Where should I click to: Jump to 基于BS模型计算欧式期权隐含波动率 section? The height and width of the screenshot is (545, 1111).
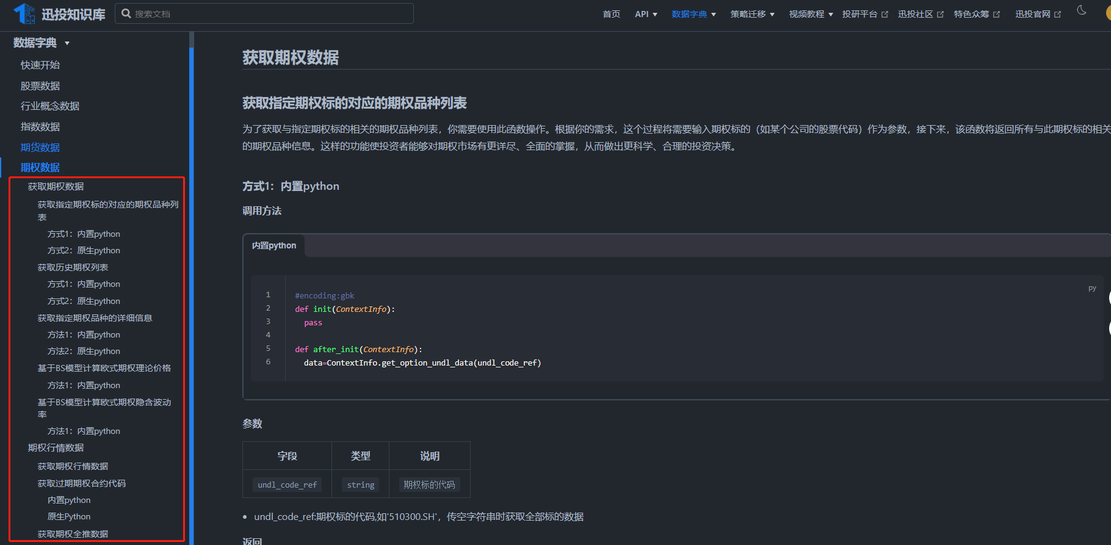pos(104,408)
